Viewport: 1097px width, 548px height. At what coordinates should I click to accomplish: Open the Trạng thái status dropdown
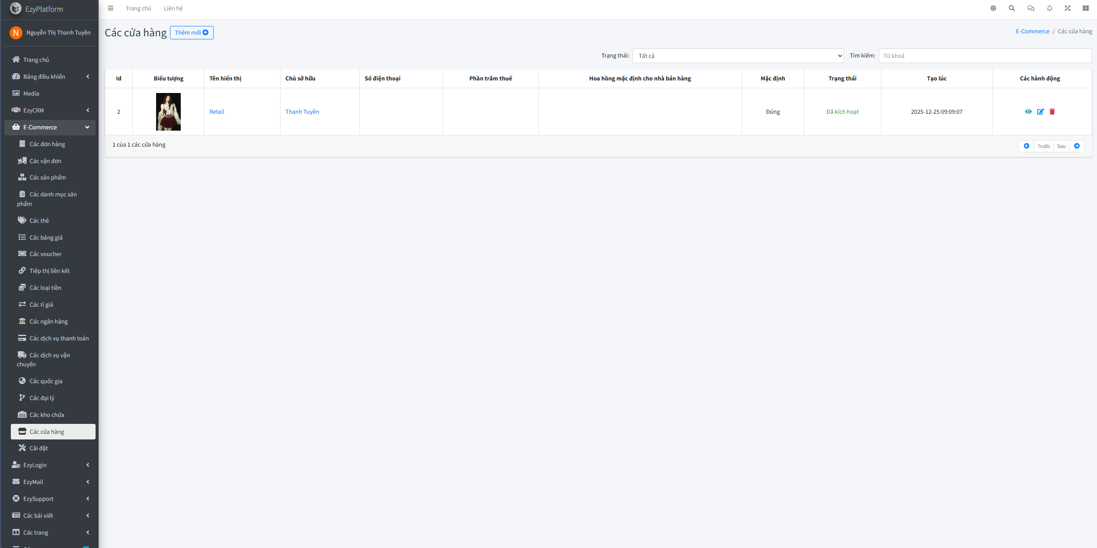(738, 56)
